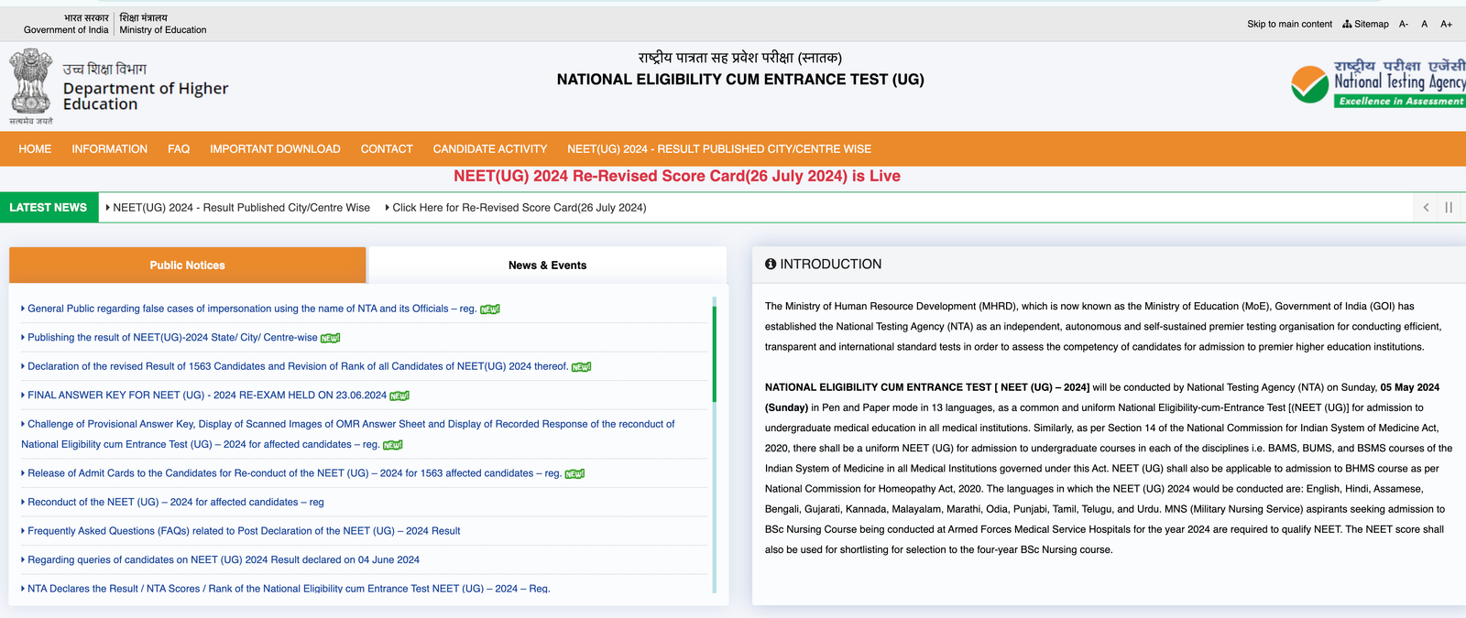
Task: Open the Sitemap link with icon
Action: 1365,24
